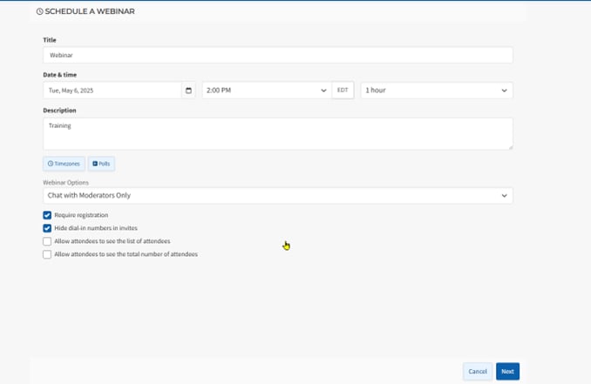Click the clock icon beside Schedule a Webinar
Image resolution: width=591 pixels, height=384 pixels.
[x=39, y=11]
